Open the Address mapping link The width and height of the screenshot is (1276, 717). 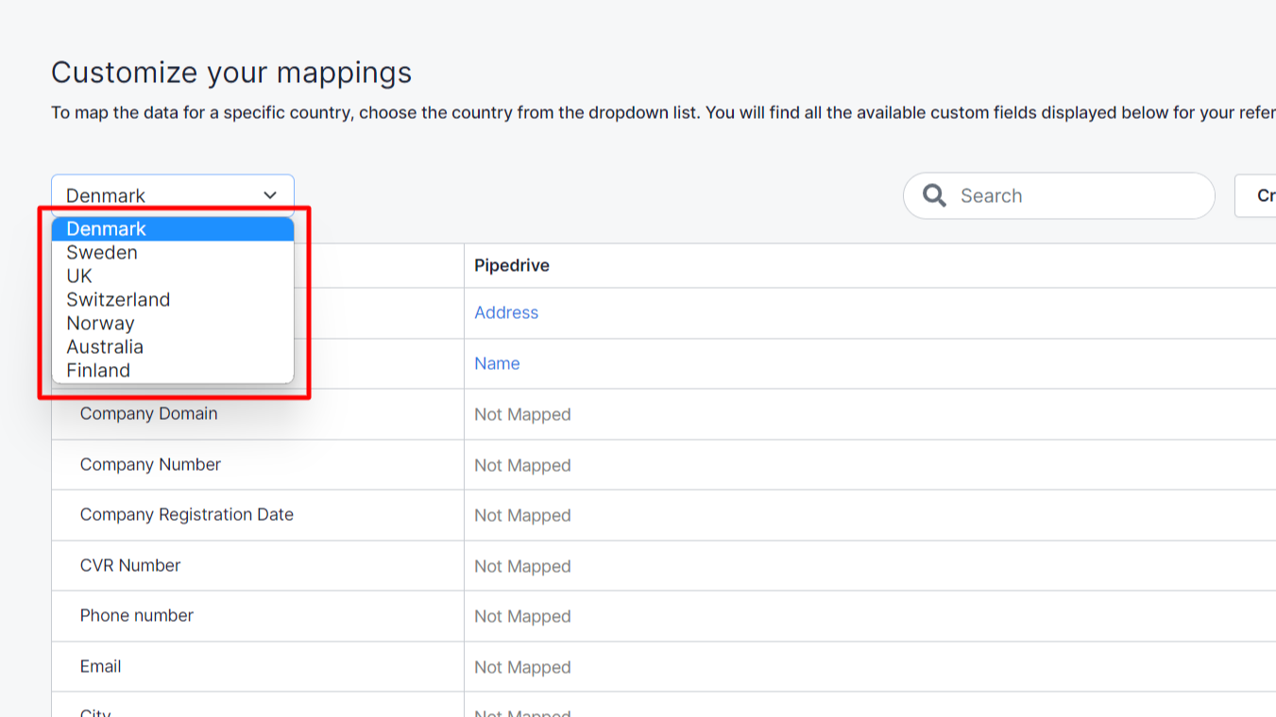506,312
